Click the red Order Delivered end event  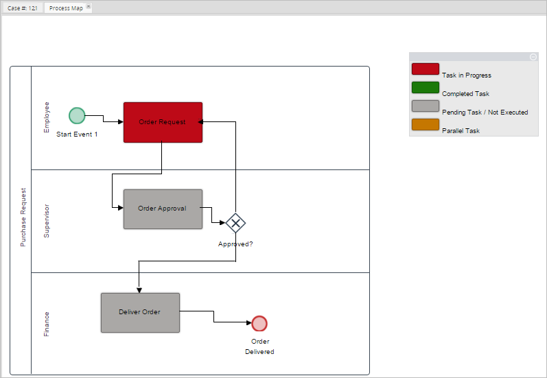pyautogui.click(x=259, y=323)
